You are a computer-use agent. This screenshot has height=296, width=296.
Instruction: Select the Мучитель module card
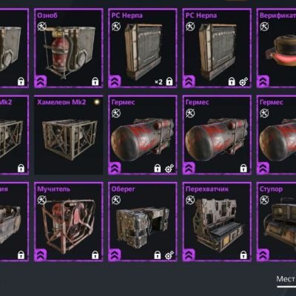(x=69, y=222)
